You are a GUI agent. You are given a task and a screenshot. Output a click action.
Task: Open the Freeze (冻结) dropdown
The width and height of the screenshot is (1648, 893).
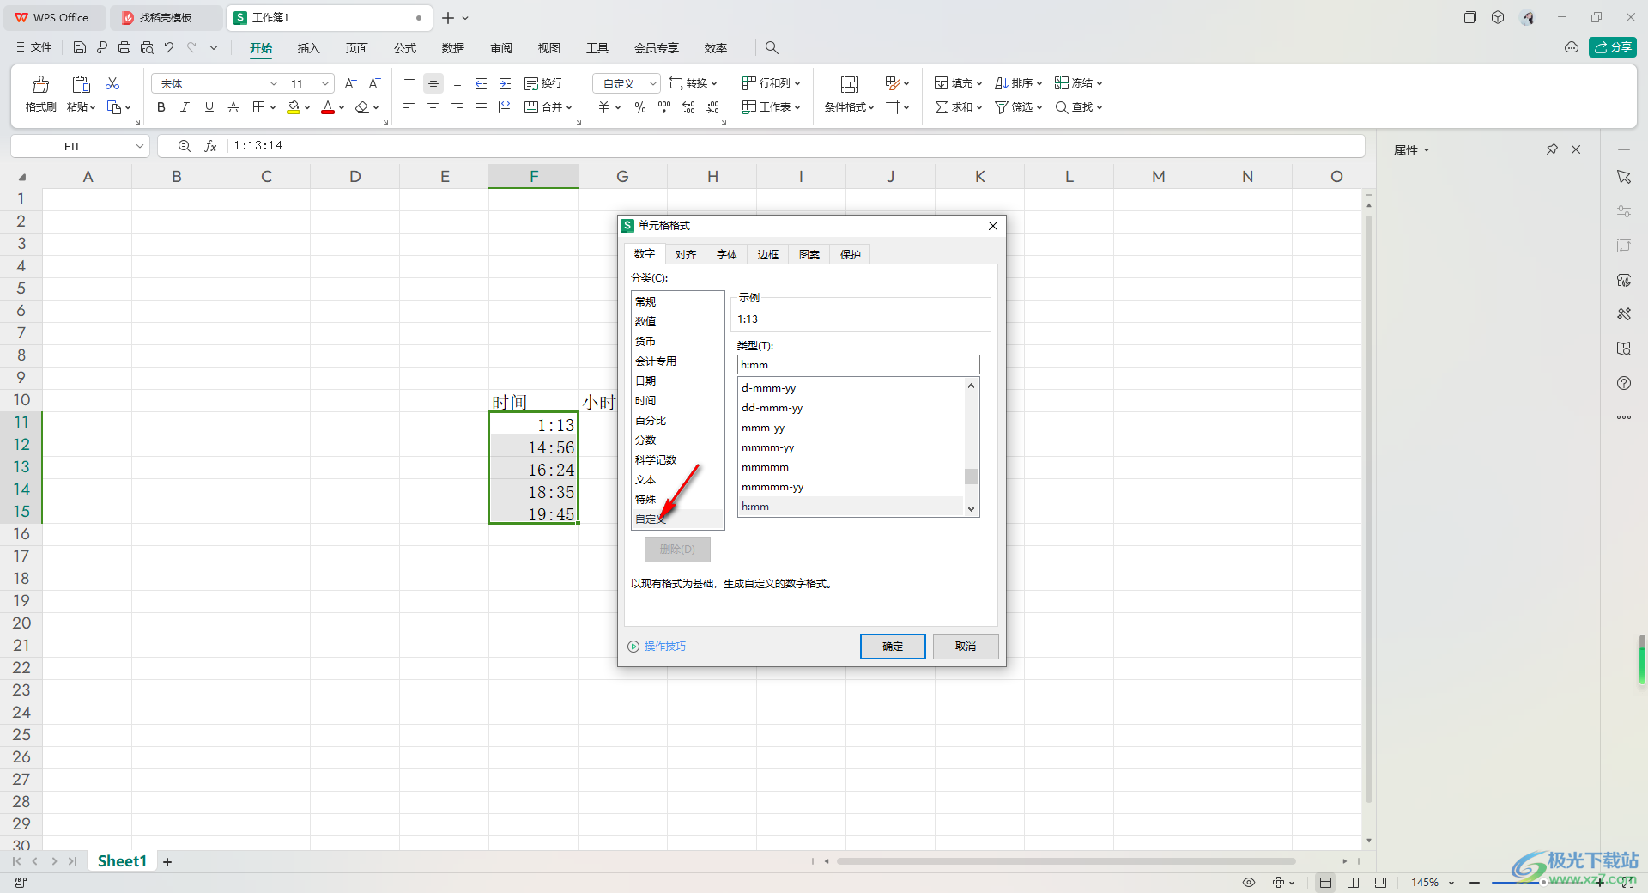(x=1078, y=83)
